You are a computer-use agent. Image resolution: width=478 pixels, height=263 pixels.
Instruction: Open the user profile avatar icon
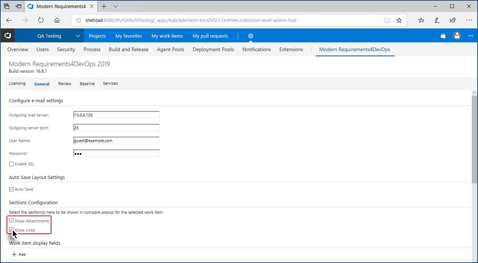click(x=457, y=35)
